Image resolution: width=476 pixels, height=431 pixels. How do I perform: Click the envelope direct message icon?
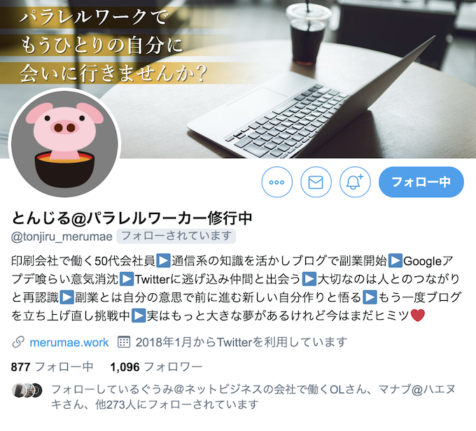pyautogui.click(x=316, y=182)
